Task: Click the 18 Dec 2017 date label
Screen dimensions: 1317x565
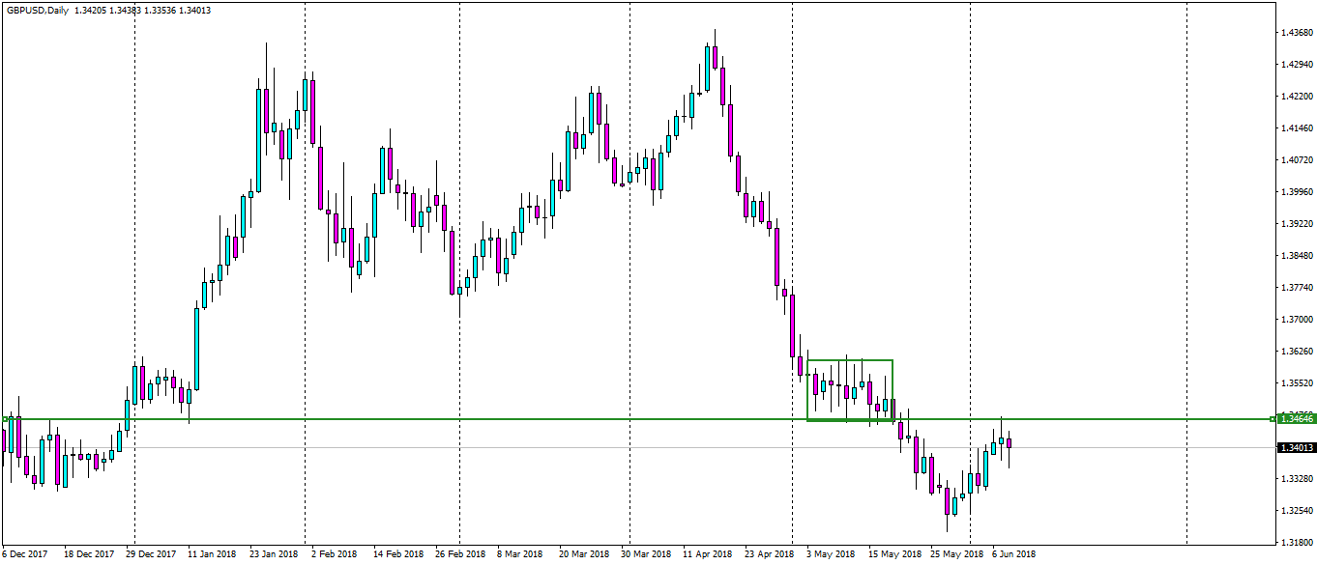Action: click(87, 554)
